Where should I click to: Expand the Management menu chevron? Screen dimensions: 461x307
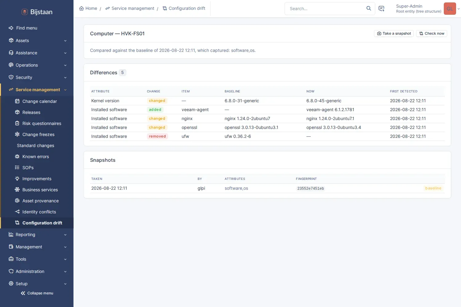[65, 247]
